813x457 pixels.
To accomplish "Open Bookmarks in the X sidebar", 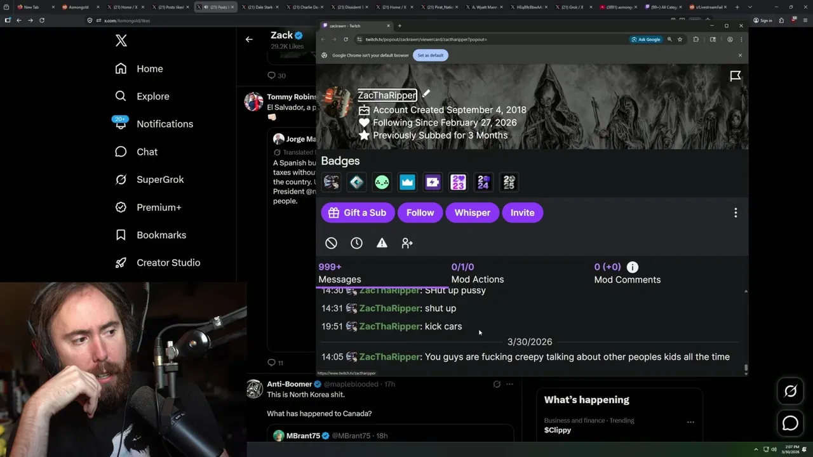I will coord(150,235).
